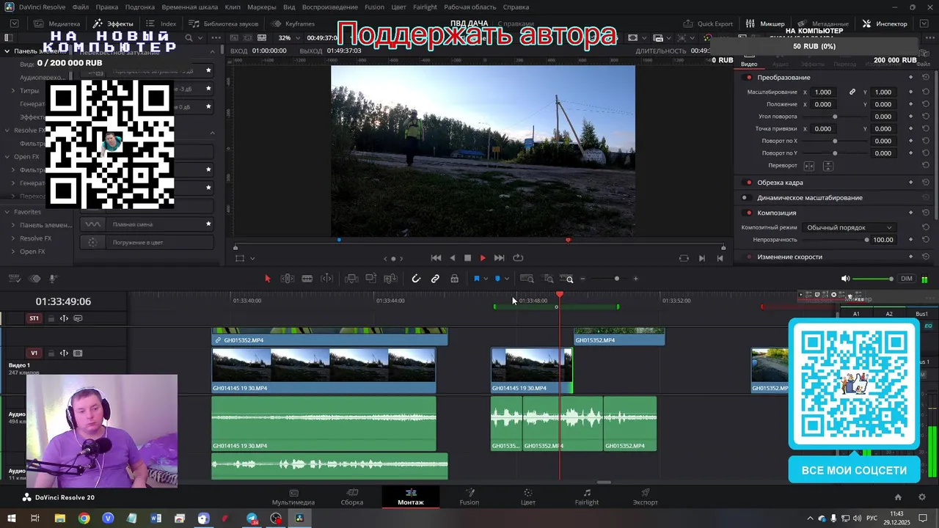The width and height of the screenshot is (939, 528).
Task: Click the detail zoom icon
Action: (x=548, y=279)
